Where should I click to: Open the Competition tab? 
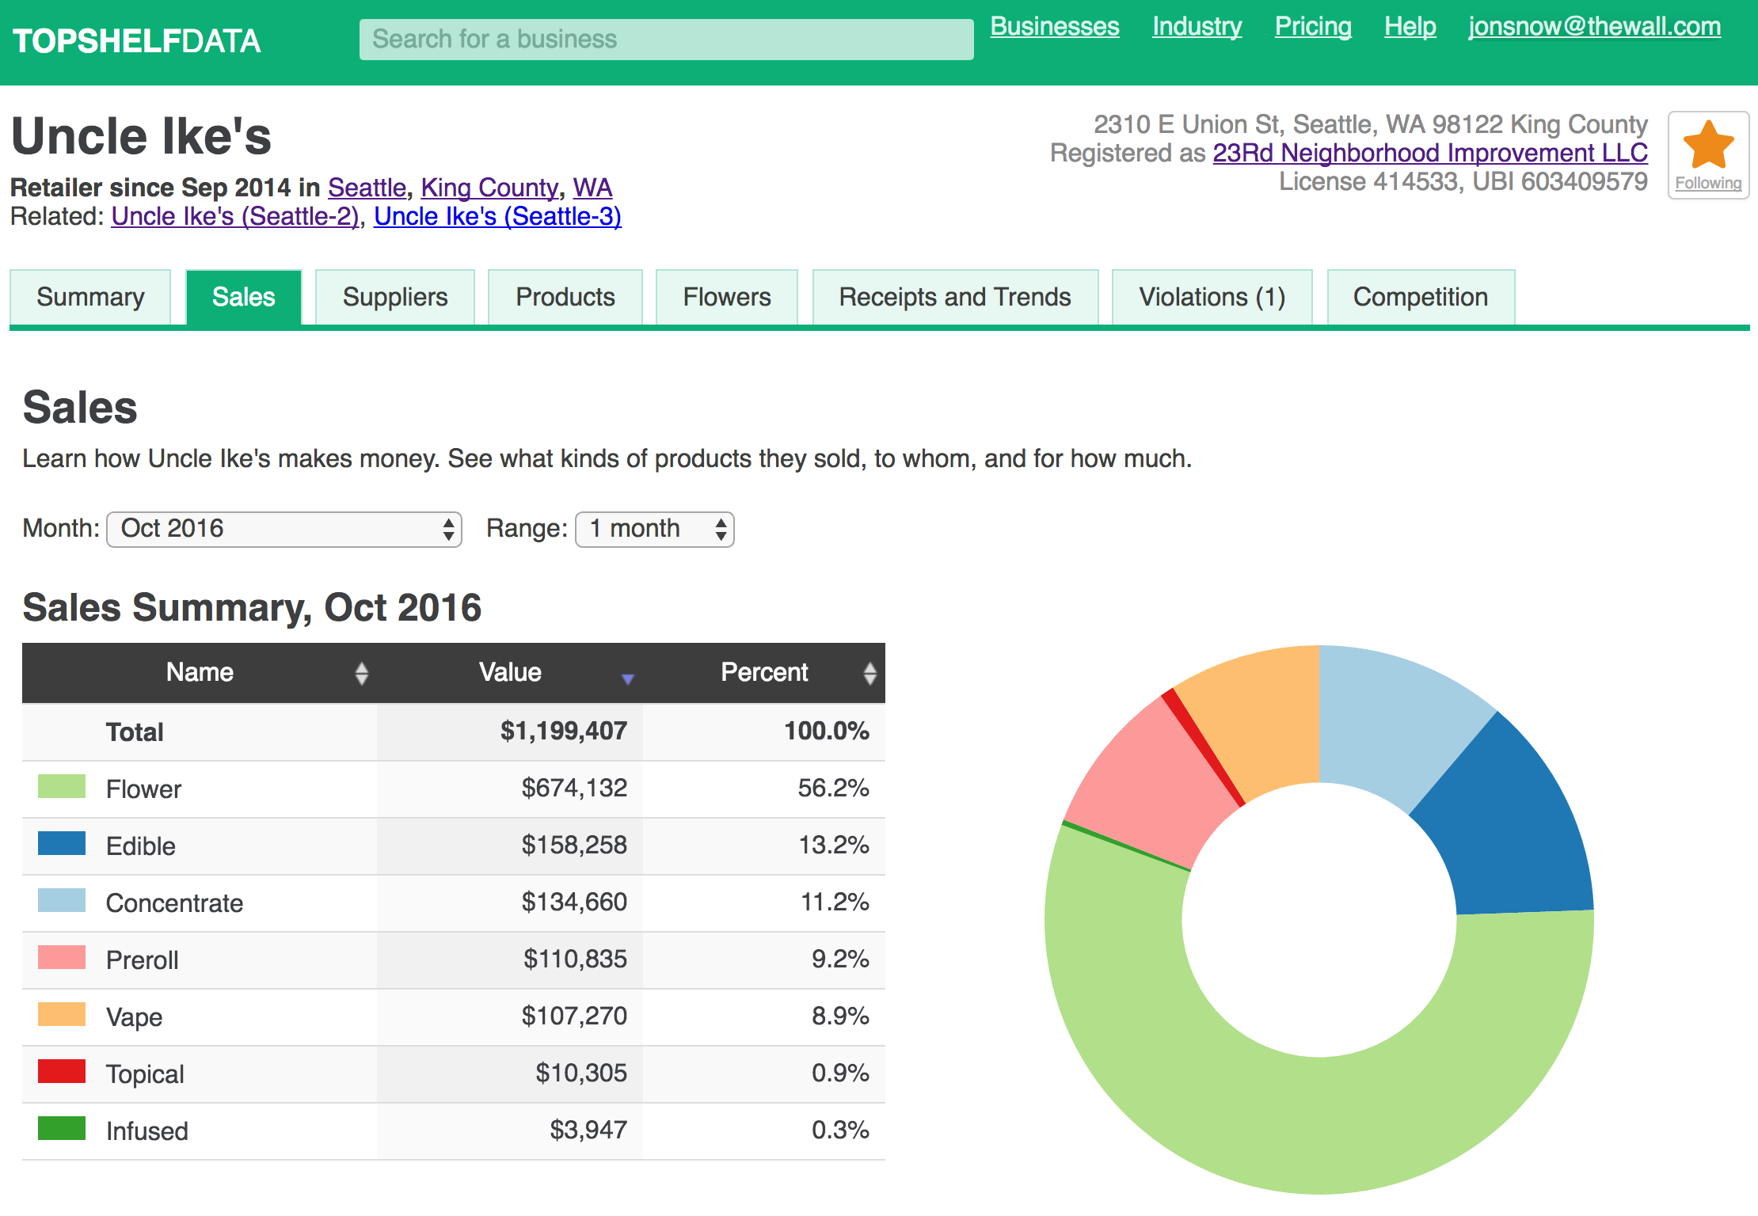point(1420,298)
